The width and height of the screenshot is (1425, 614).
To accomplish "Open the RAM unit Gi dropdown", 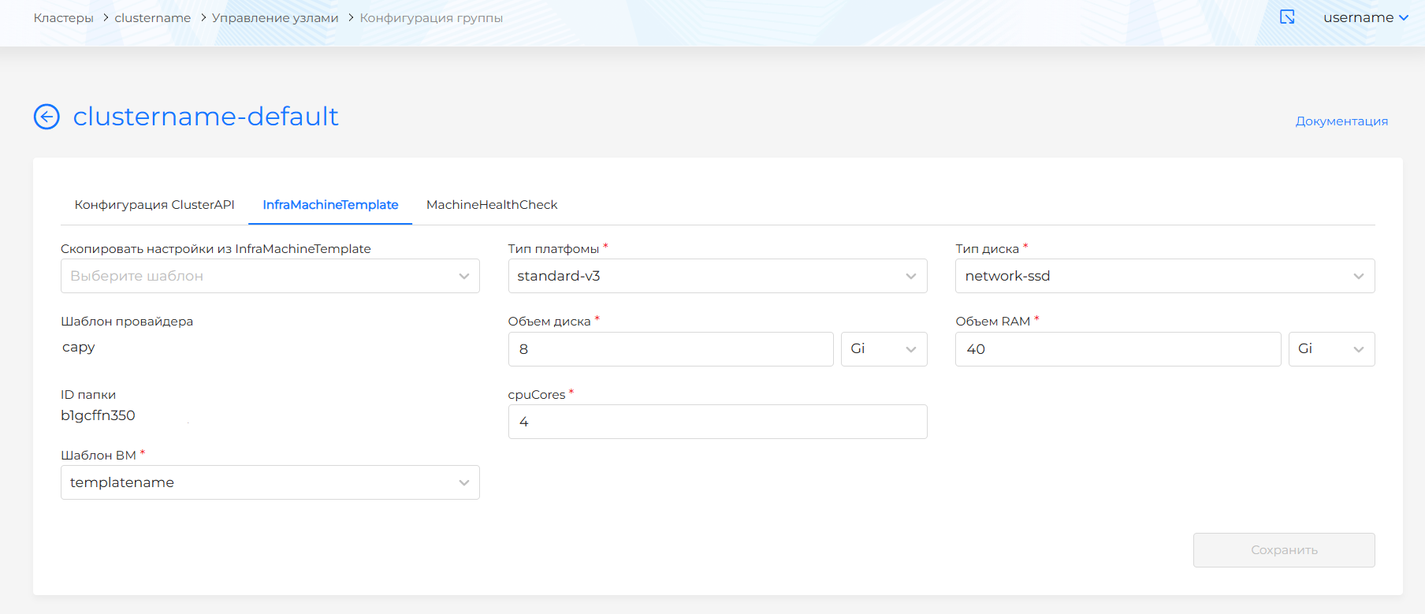I will point(1331,349).
